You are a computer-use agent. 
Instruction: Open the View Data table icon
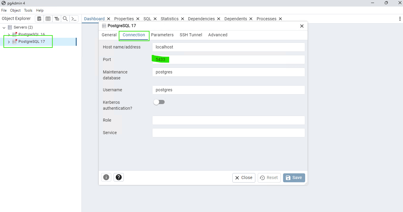point(48,19)
